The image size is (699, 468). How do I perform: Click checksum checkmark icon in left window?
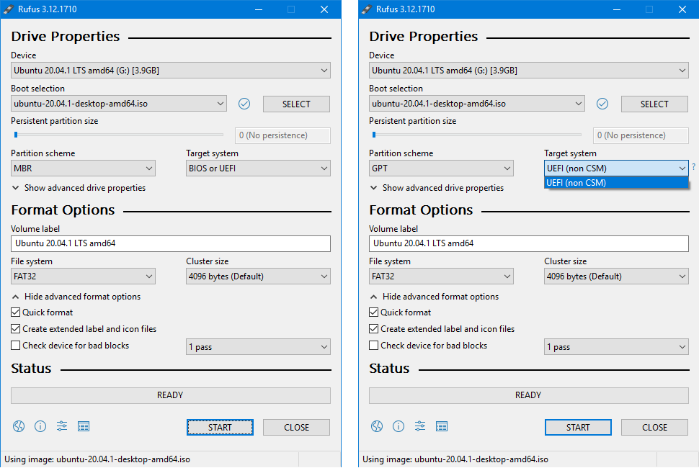pos(244,104)
